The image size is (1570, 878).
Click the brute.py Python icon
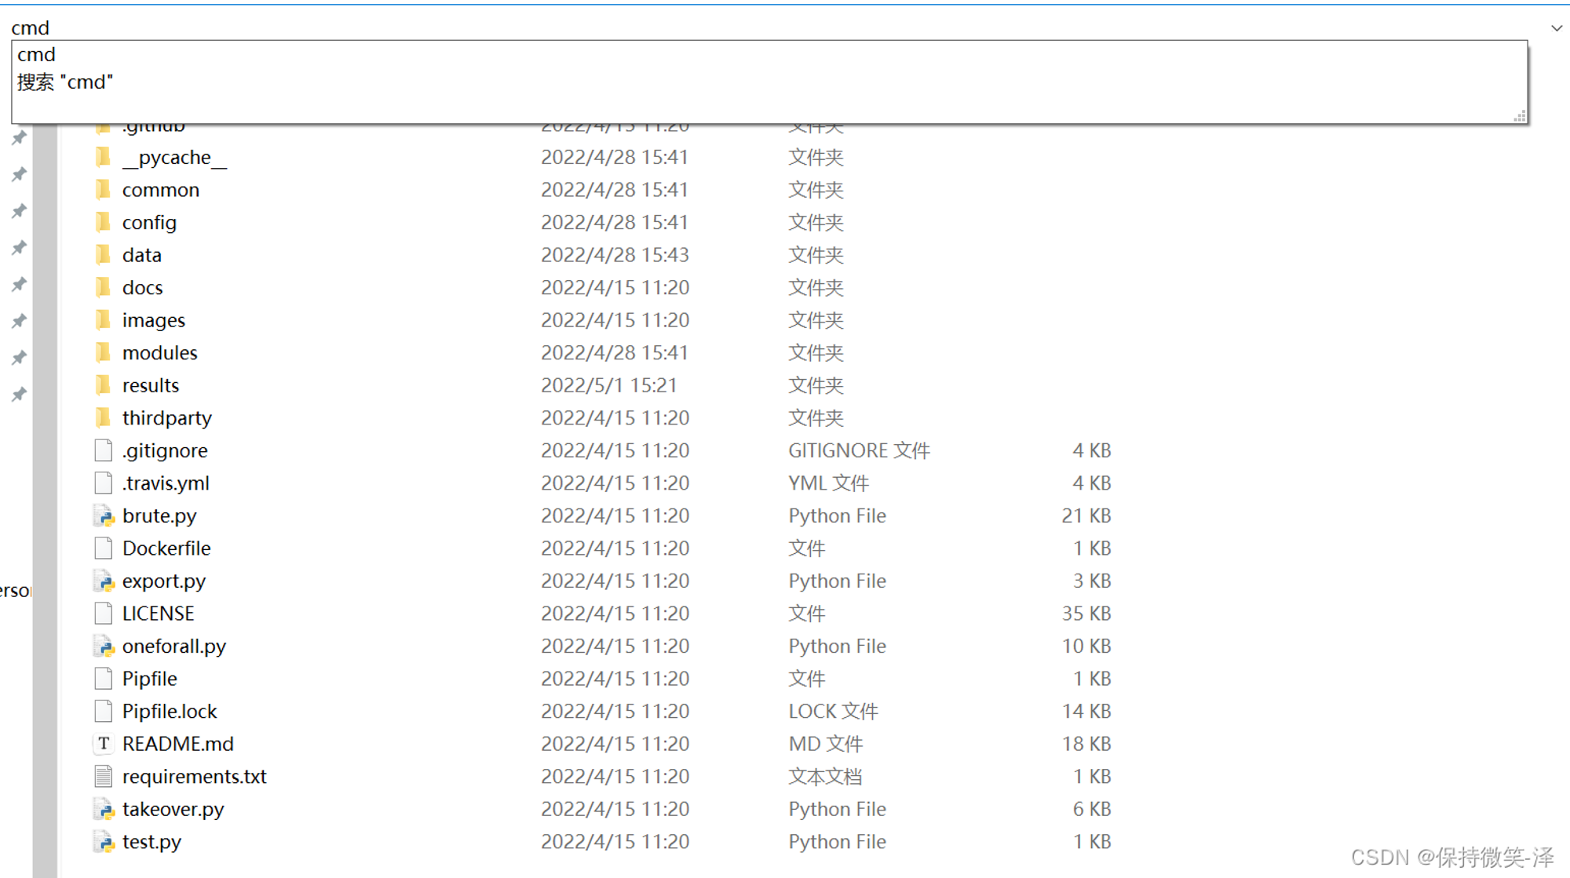click(104, 516)
